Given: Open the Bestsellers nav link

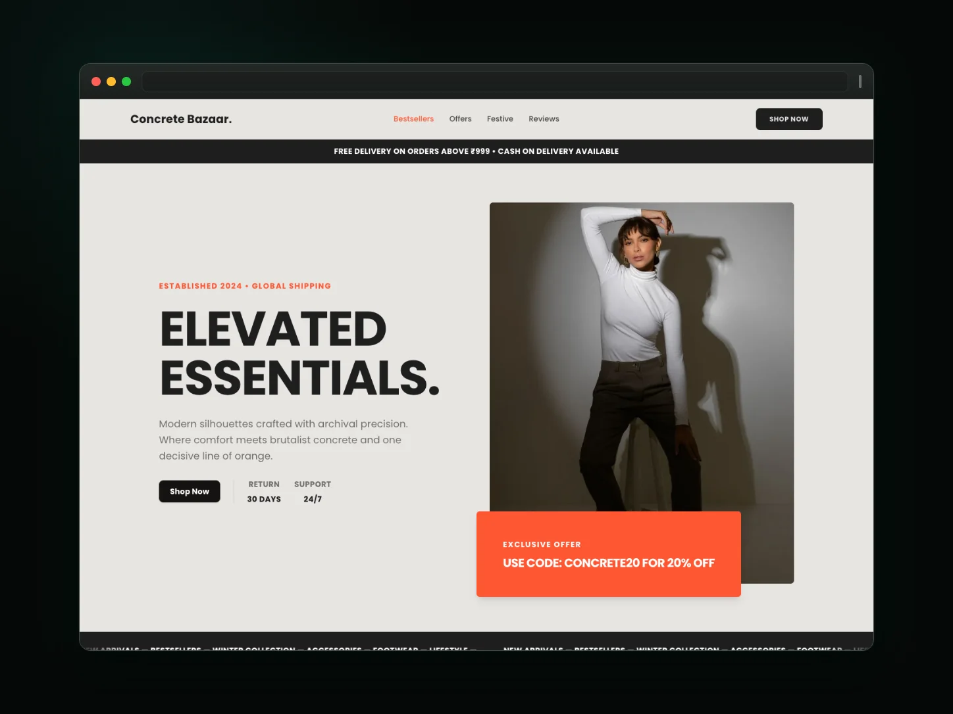Looking at the screenshot, I should [413, 119].
